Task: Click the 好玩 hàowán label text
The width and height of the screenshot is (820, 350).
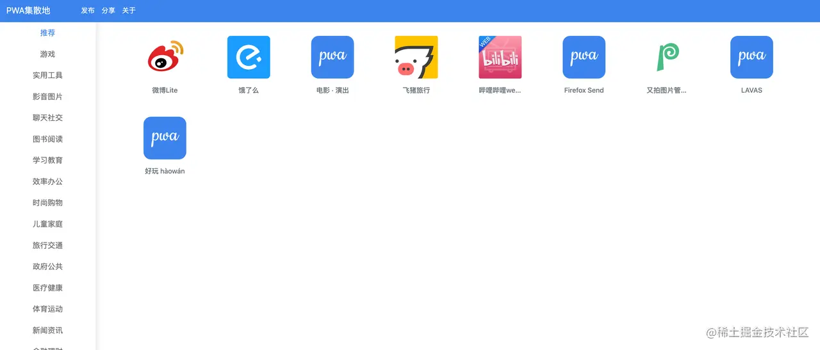Action: [x=165, y=171]
